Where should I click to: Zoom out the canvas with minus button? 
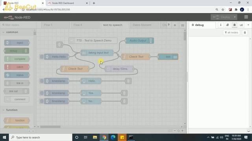pos(175,131)
